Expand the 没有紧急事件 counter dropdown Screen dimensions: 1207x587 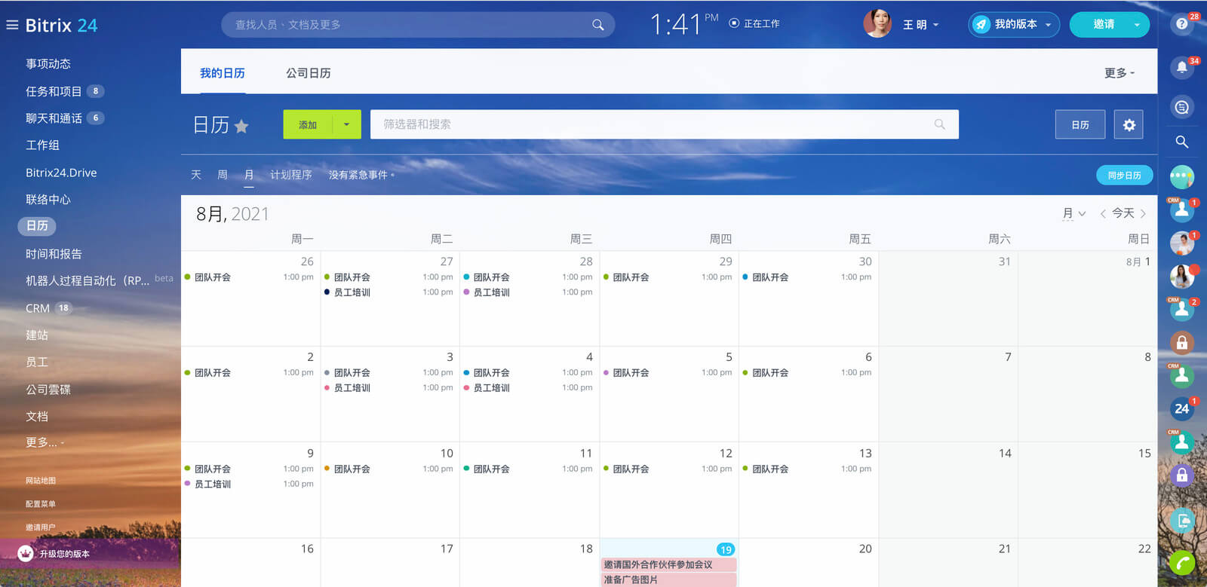pyautogui.click(x=361, y=175)
